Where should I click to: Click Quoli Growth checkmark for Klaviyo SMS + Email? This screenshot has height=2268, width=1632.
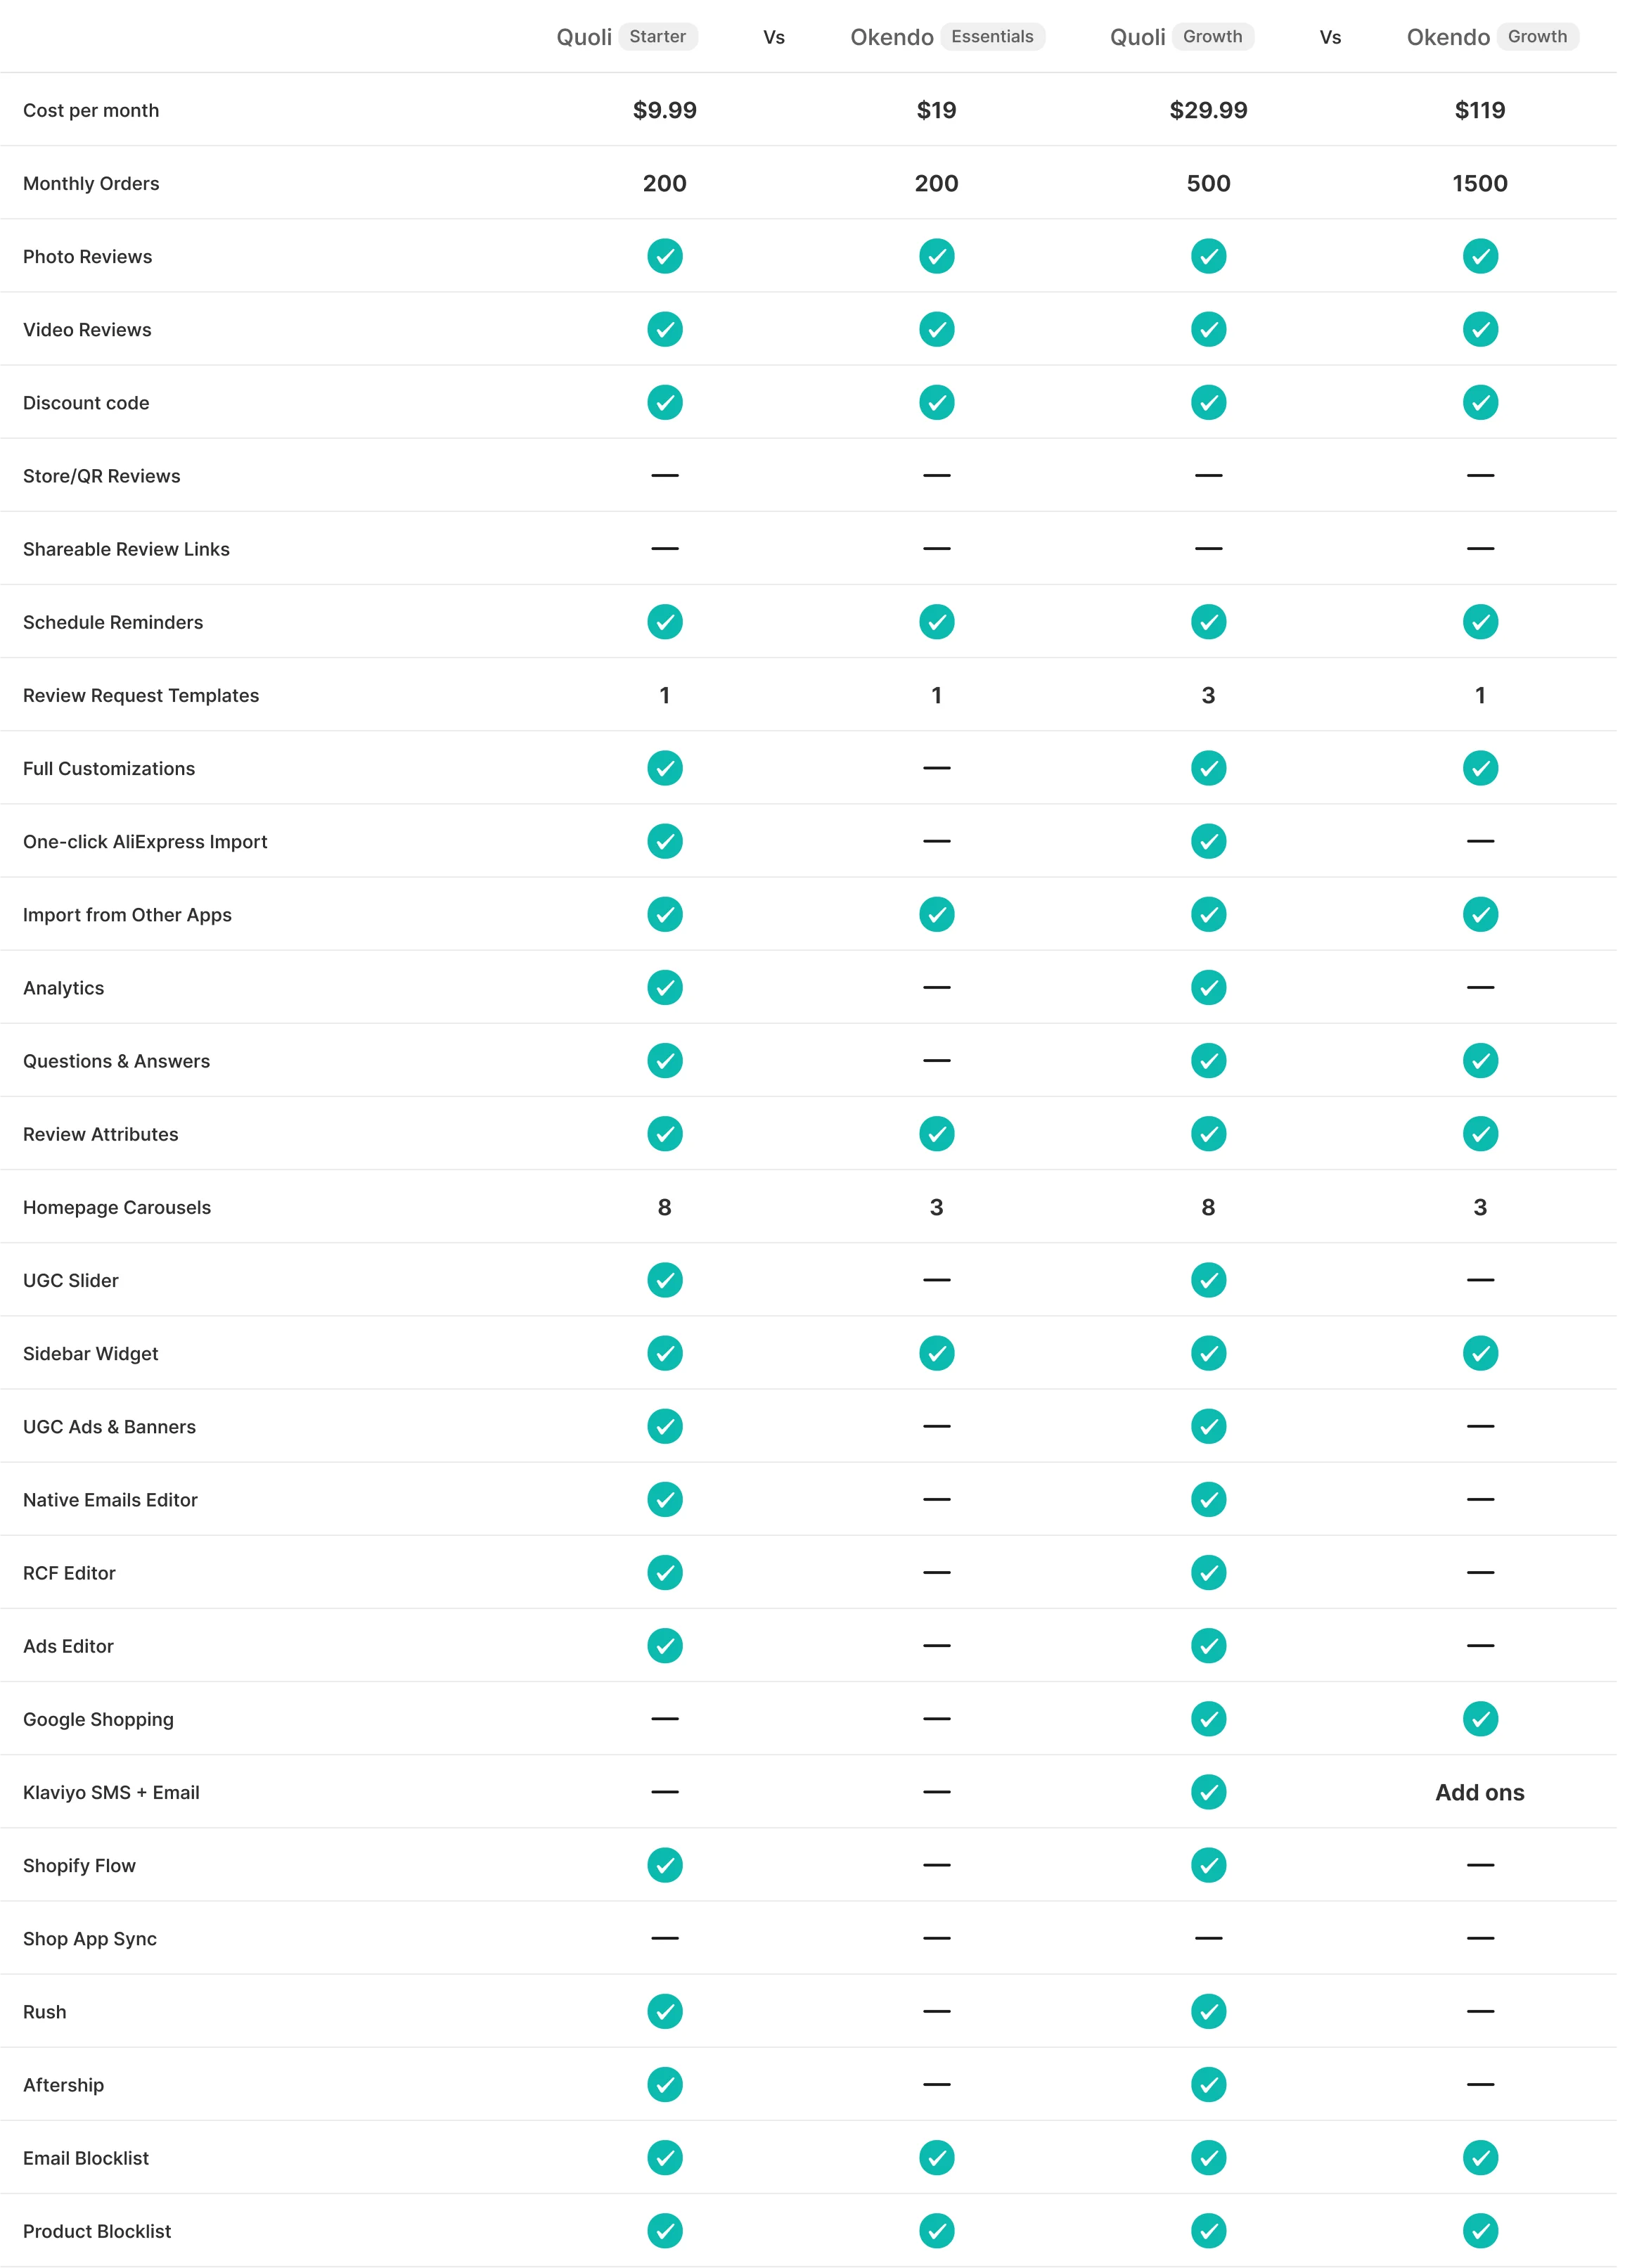(x=1208, y=1792)
